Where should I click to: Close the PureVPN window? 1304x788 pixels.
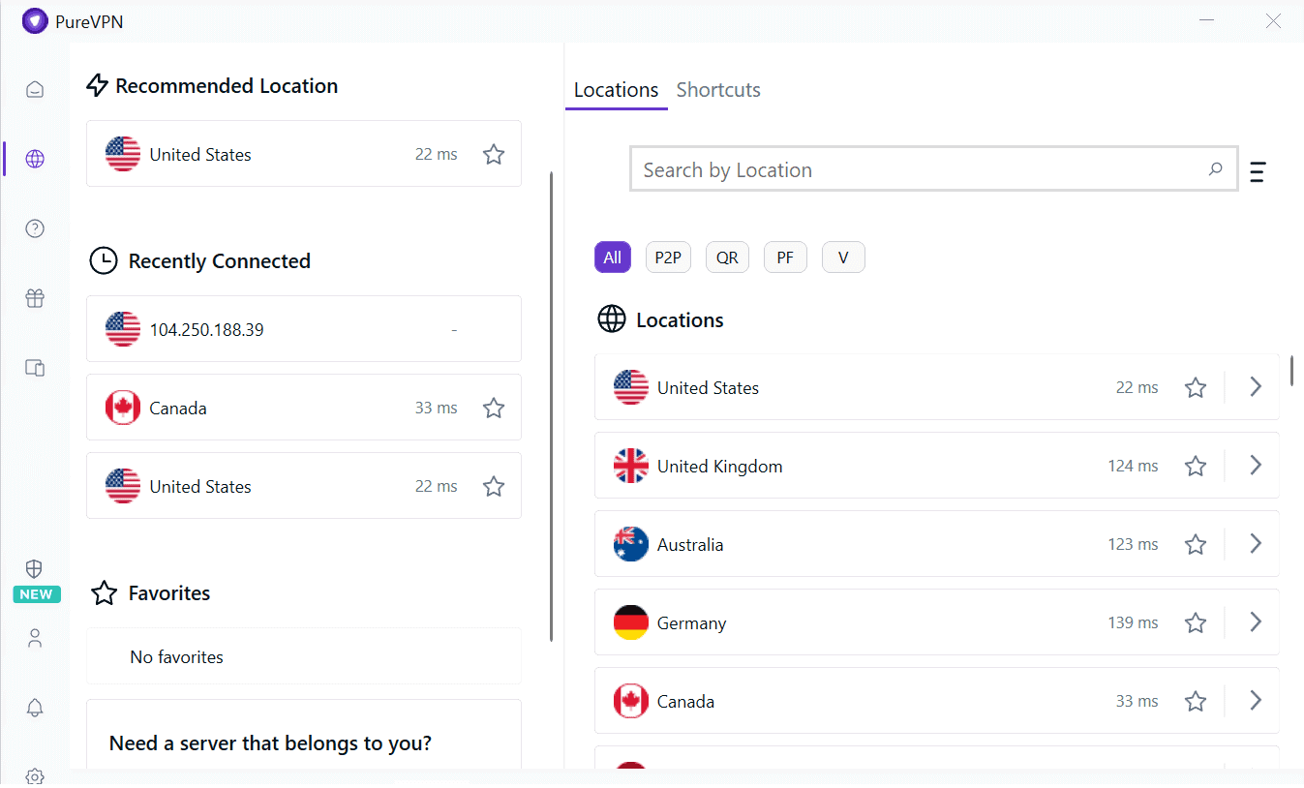point(1274,20)
